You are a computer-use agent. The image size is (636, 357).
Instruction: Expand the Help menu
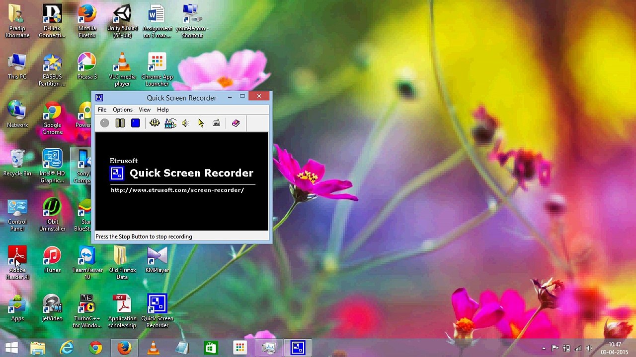click(x=163, y=110)
